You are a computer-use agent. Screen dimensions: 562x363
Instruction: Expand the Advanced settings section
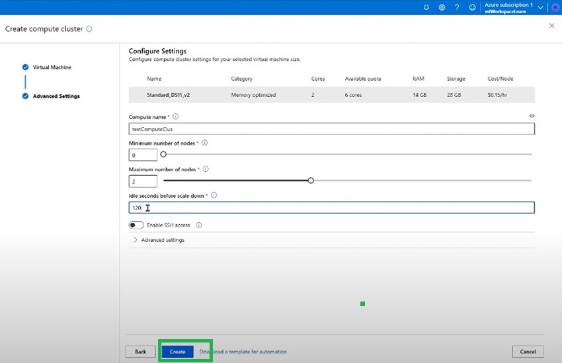coord(159,240)
